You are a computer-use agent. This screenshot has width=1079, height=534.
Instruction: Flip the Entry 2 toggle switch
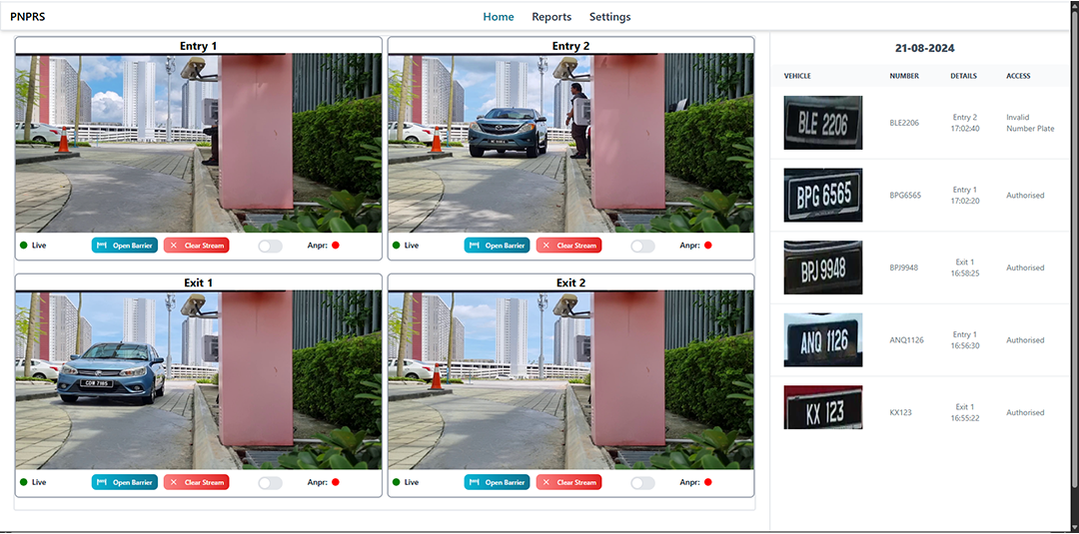642,246
